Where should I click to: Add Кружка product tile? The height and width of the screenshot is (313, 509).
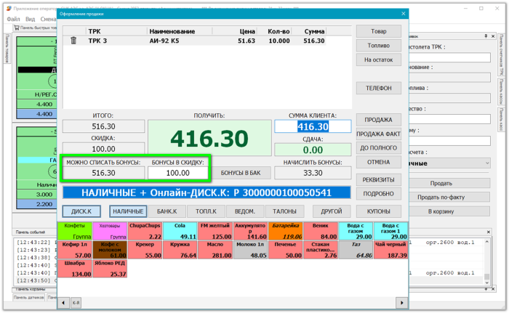180,250
